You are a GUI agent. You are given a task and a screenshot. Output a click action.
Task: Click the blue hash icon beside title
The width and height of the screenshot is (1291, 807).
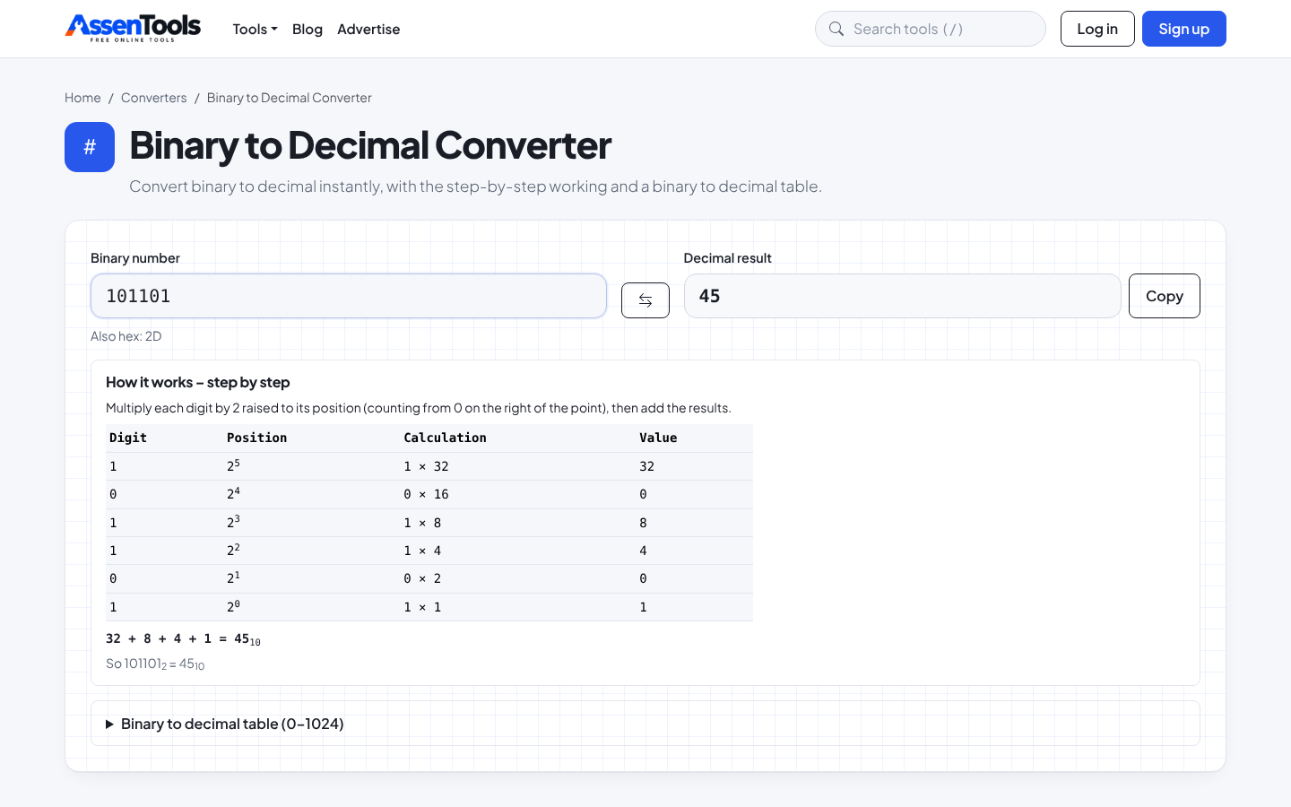[x=90, y=147]
